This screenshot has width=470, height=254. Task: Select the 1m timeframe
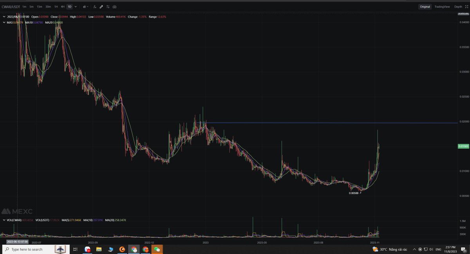point(24,7)
